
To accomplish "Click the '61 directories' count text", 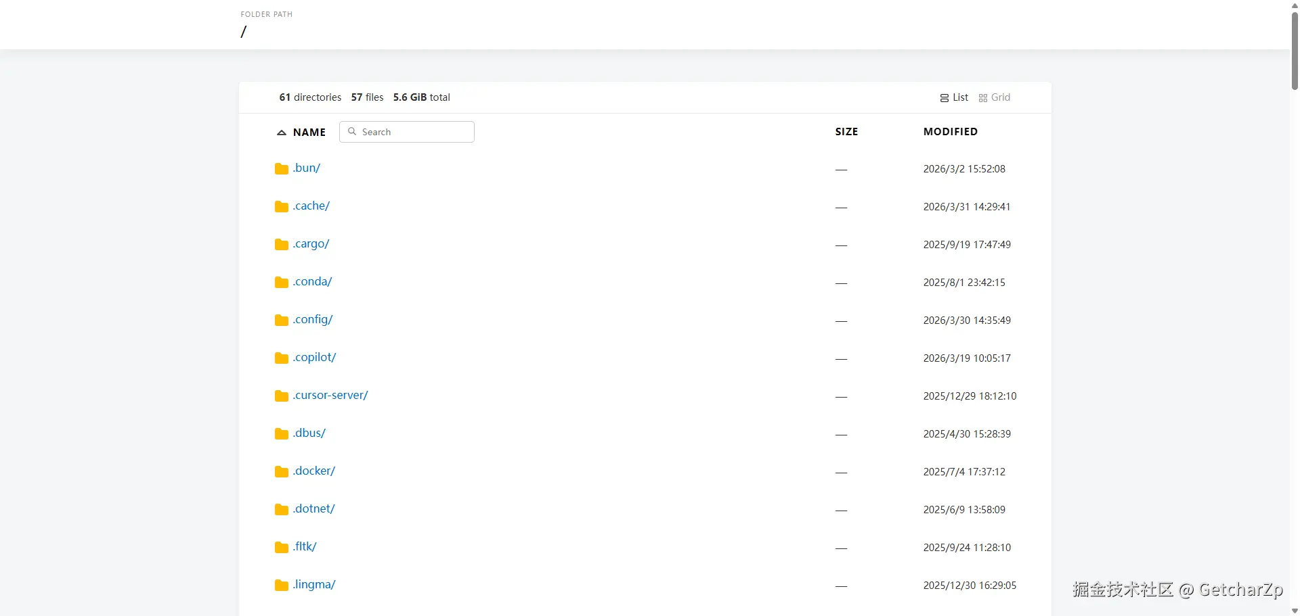I will pyautogui.click(x=310, y=97).
